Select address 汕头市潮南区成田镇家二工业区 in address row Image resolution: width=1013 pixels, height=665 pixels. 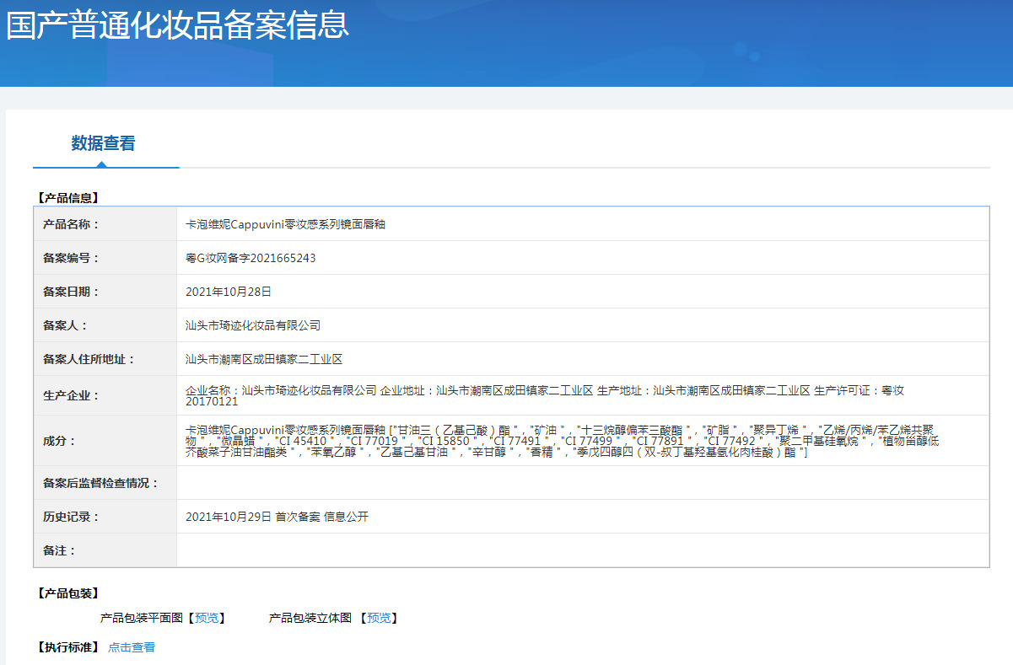pos(264,359)
